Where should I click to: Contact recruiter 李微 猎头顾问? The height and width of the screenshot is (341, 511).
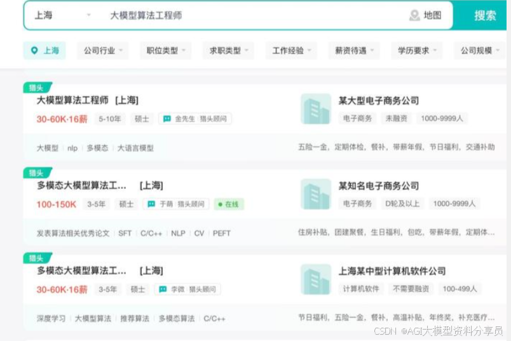[187, 289]
